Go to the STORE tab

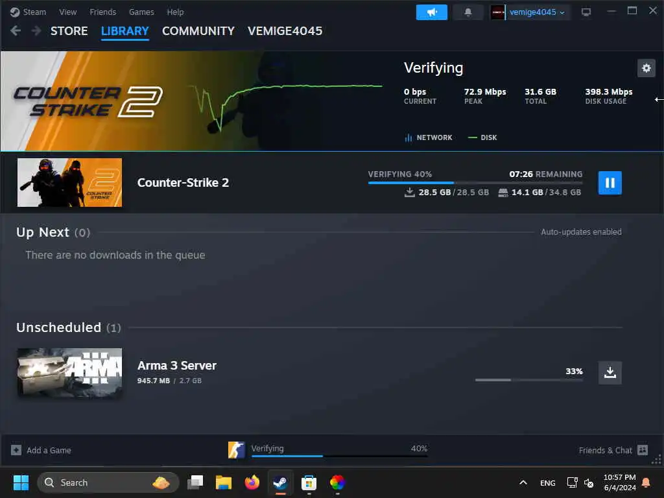click(69, 31)
